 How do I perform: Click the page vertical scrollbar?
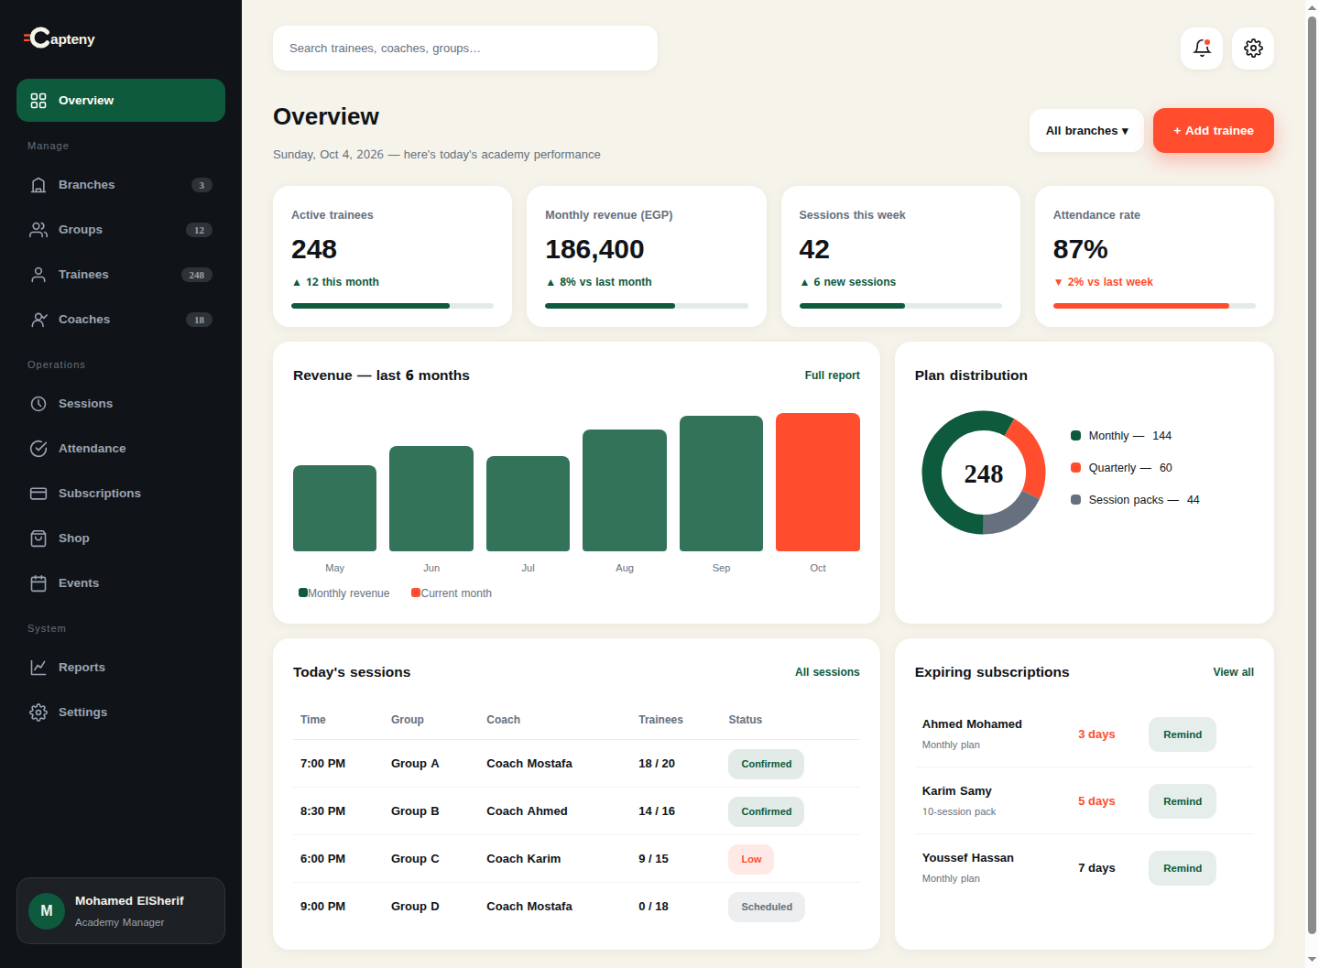click(x=1312, y=476)
